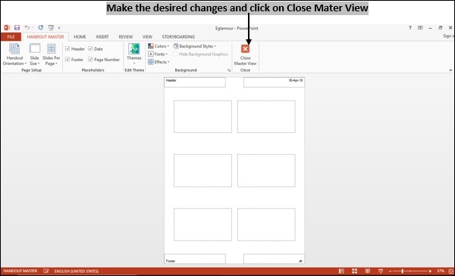
Task: Click the zoom slider handle
Action: tap(402, 271)
